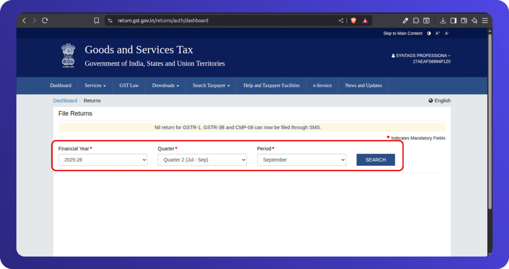Open Brave Rewards triangle icon
Screen dimensions: 509x269
(x=365, y=20)
